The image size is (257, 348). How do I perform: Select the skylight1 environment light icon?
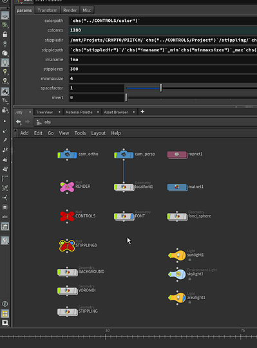tap(177, 274)
